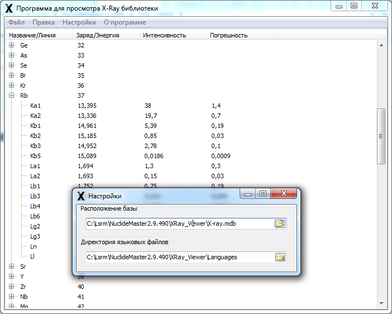This screenshot has height=314, width=392.
Task: Expand the Ge element node
Action: click(12, 45)
